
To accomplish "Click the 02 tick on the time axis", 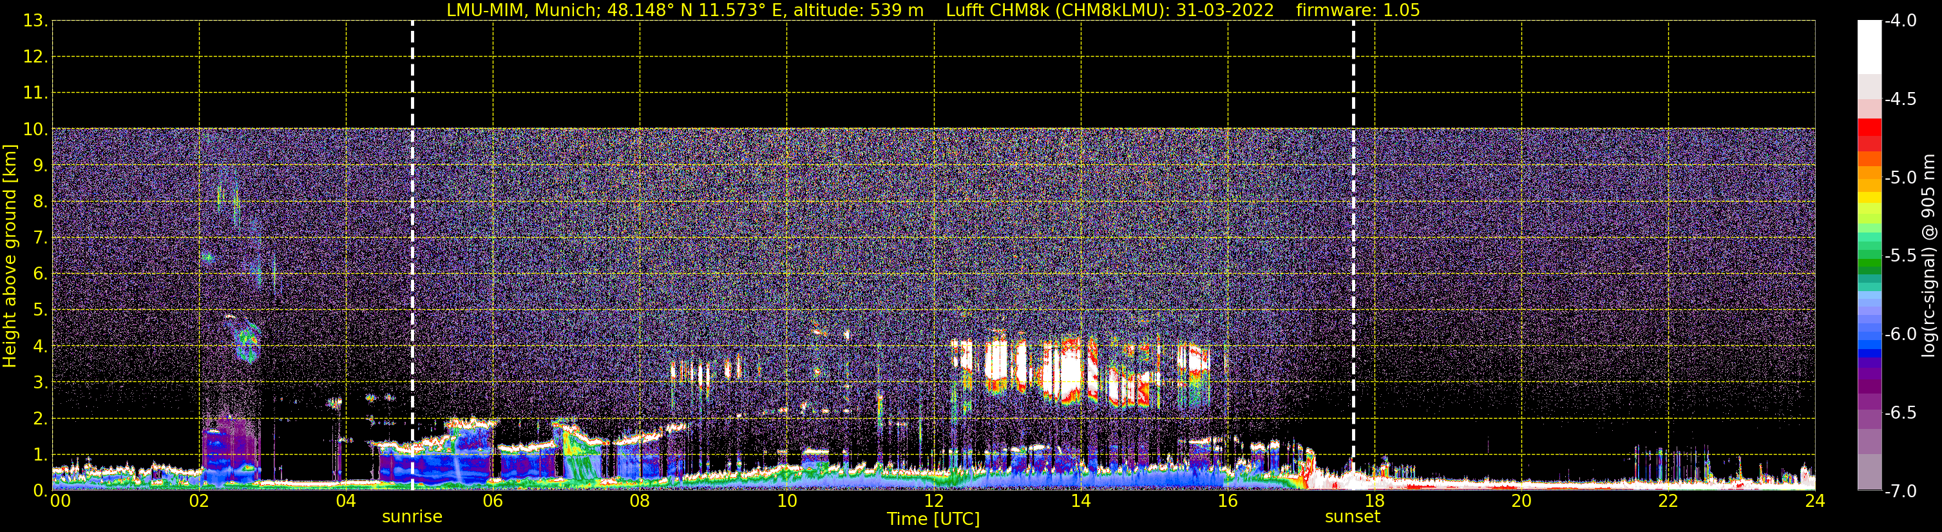I will [x=199, y=501].
